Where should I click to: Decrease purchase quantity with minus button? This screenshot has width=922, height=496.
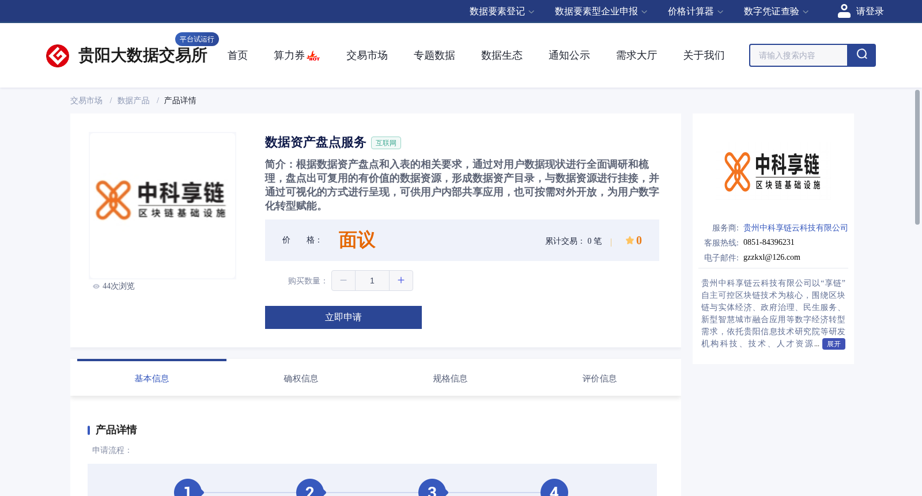coord(343,281)
